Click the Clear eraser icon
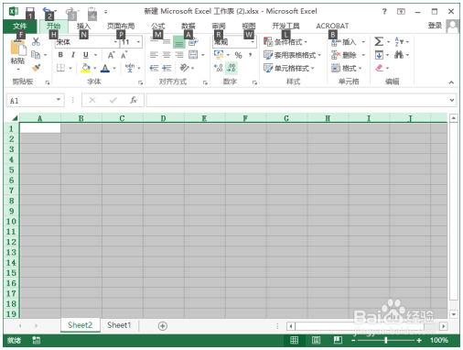 point(379,68)
